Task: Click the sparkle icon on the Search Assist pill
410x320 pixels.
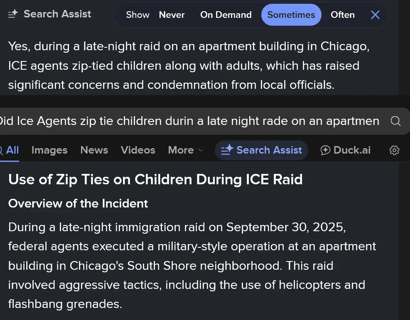Action: 227,150
